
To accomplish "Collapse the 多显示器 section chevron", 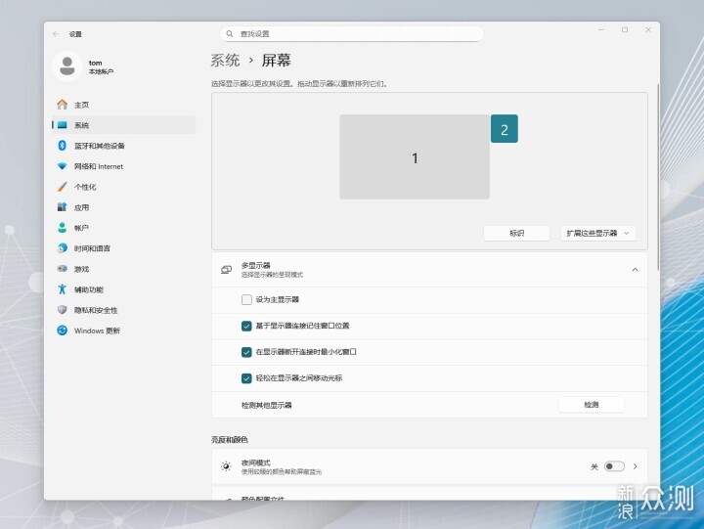I will [635, 270].
